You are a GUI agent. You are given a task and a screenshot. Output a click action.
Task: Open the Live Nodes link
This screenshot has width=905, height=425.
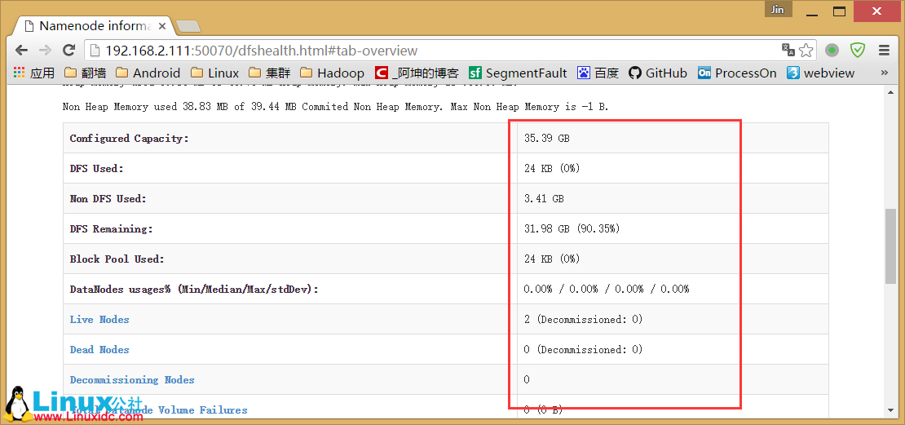pos(99,319)
